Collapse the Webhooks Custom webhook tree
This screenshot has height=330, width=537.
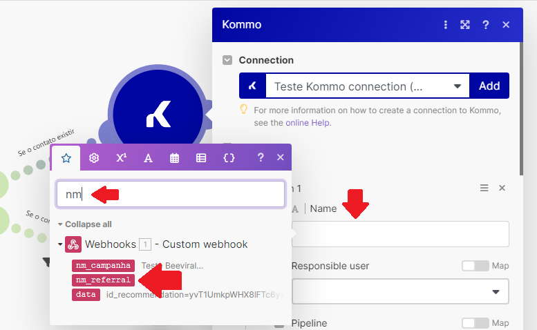point(60,244)
